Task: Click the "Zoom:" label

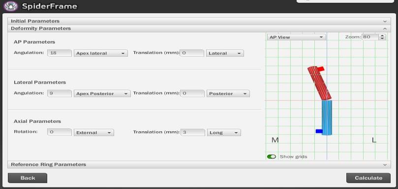Action: [x=353, y=37]
